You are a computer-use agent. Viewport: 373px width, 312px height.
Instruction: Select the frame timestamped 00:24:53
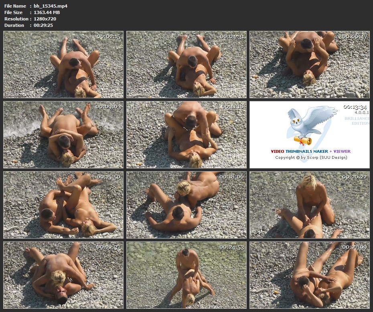click(186, 275)
